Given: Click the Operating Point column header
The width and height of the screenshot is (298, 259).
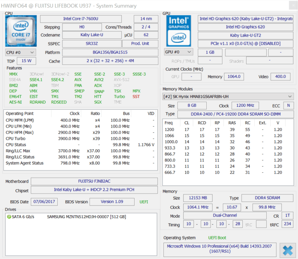Looking at the screenshot, I should (x=28, y=114).
